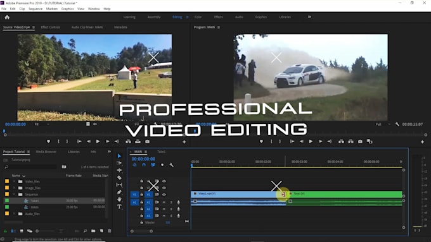Open the File menu
The image size is (431, 242).
(4, 9)
